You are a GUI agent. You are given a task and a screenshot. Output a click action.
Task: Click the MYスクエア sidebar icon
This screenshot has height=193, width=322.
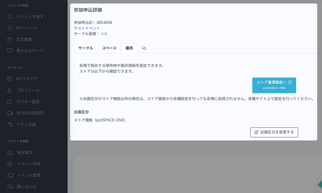pos(10,79)
